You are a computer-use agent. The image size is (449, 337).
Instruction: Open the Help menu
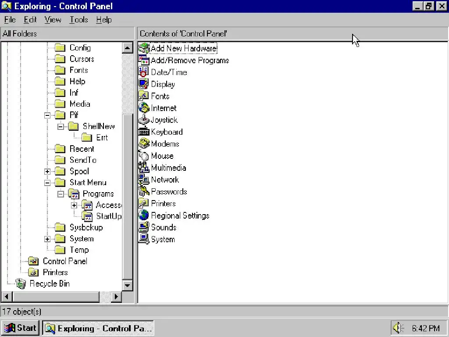(x=104, y=20)
